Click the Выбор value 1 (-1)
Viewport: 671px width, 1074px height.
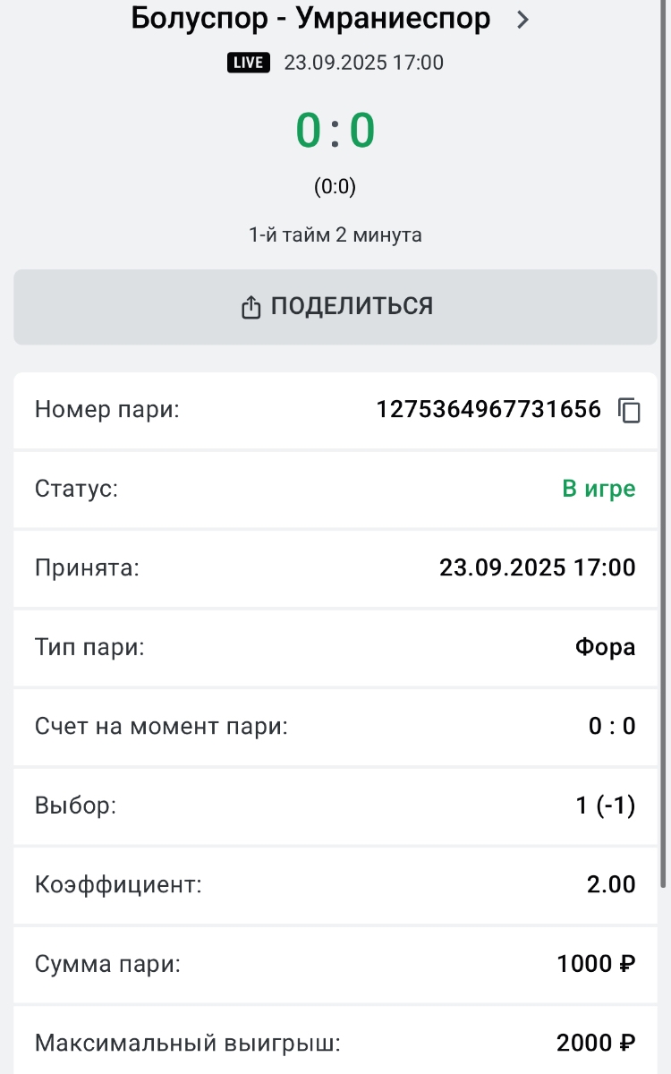[x=605, y=805]
